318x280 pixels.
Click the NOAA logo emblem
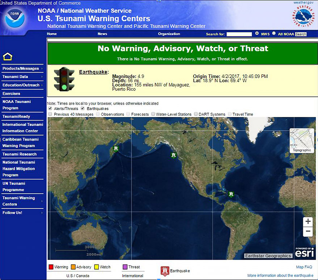(14, 18)
